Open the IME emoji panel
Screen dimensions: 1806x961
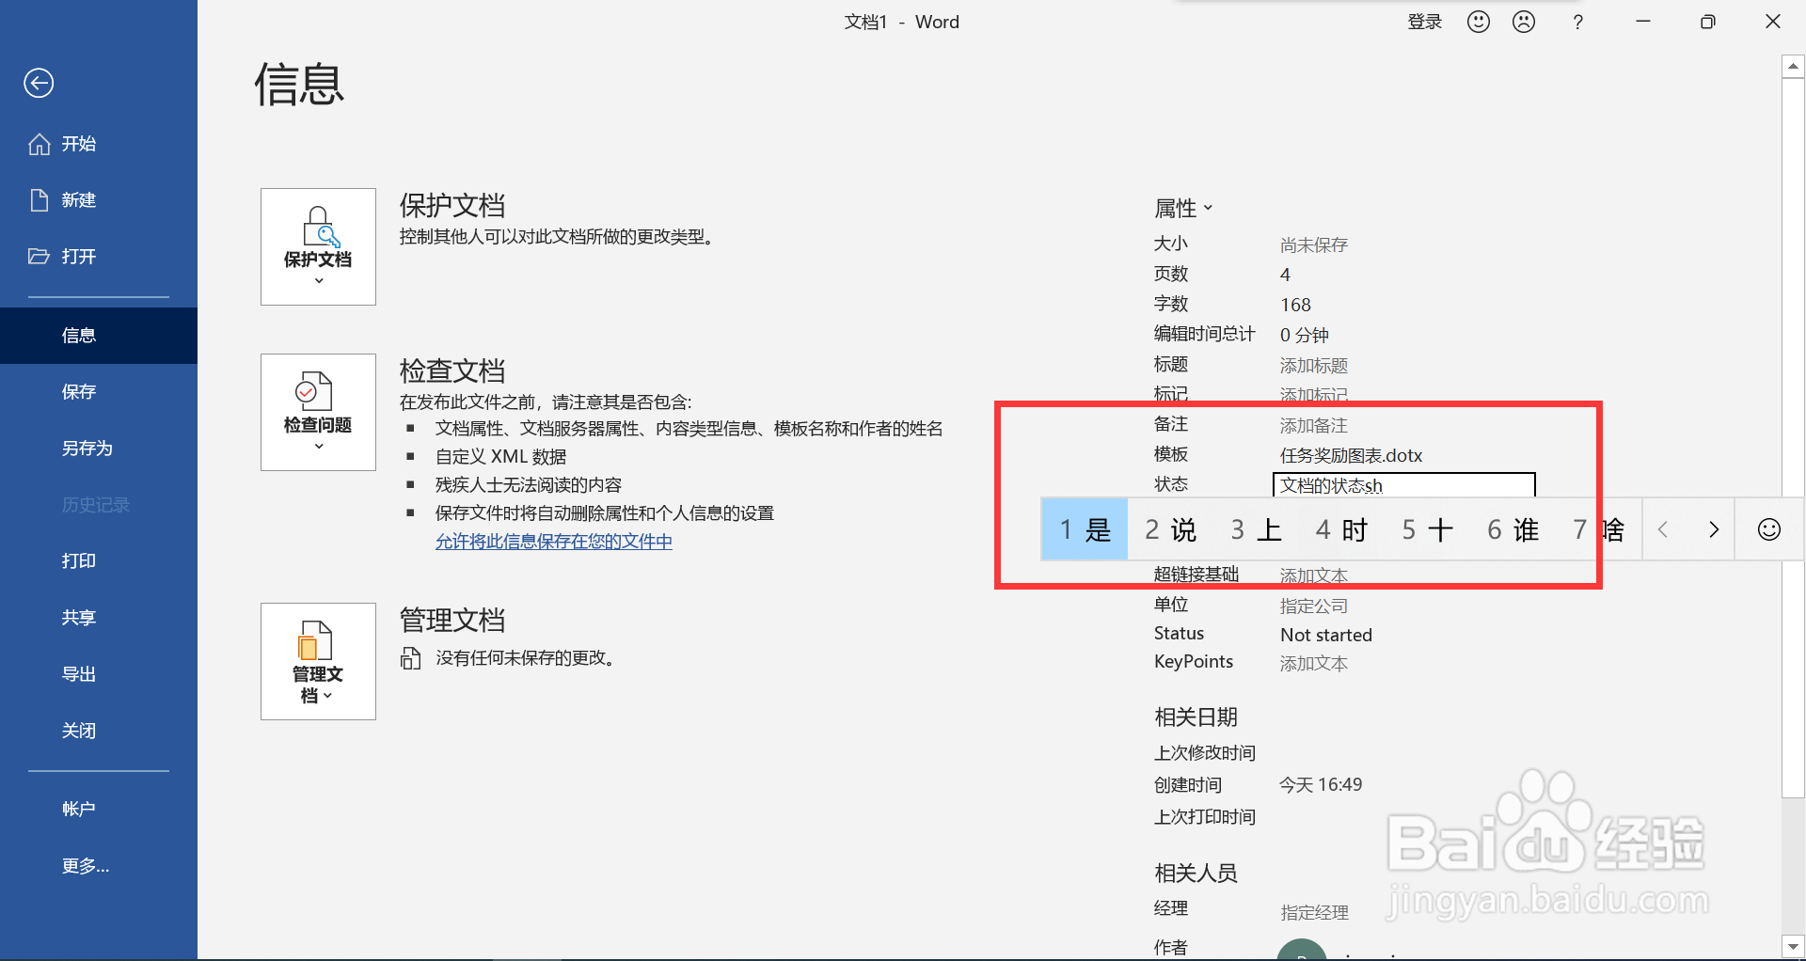1769,529
